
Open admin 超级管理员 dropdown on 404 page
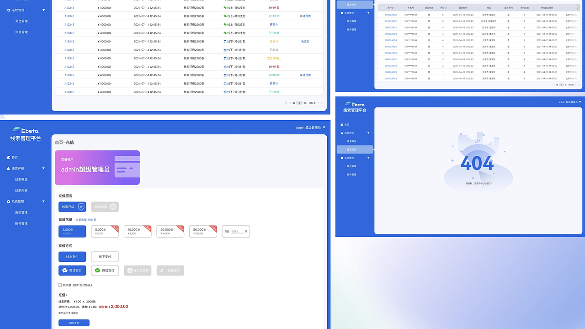click(570, 102)
